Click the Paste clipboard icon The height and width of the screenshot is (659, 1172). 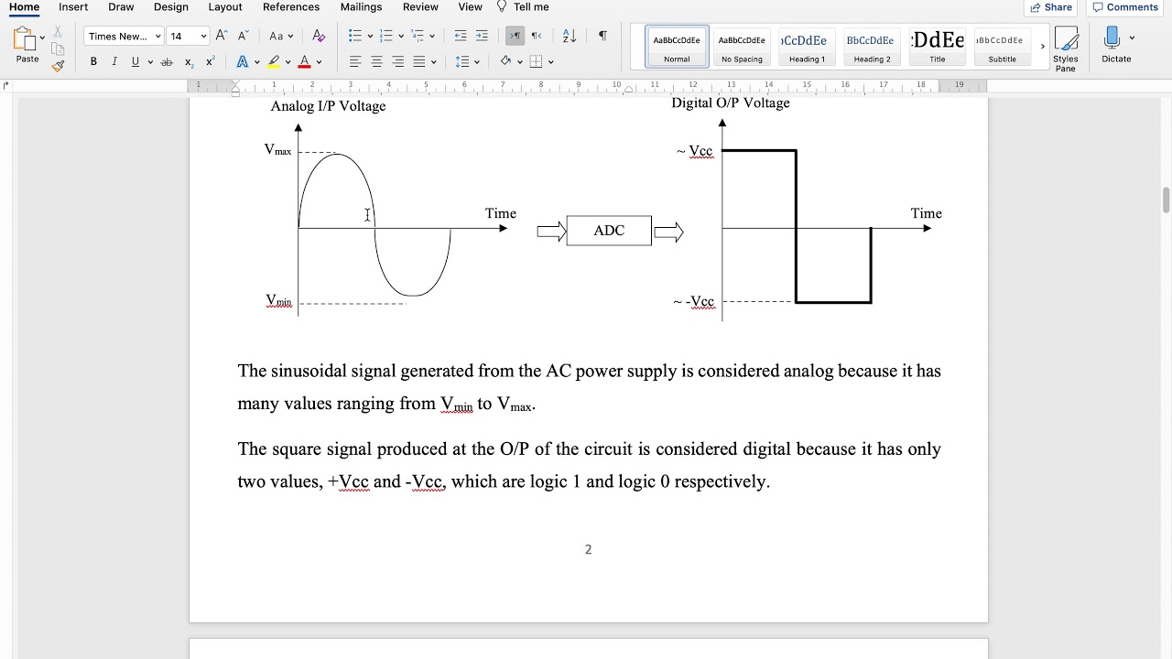pos(25,39)
